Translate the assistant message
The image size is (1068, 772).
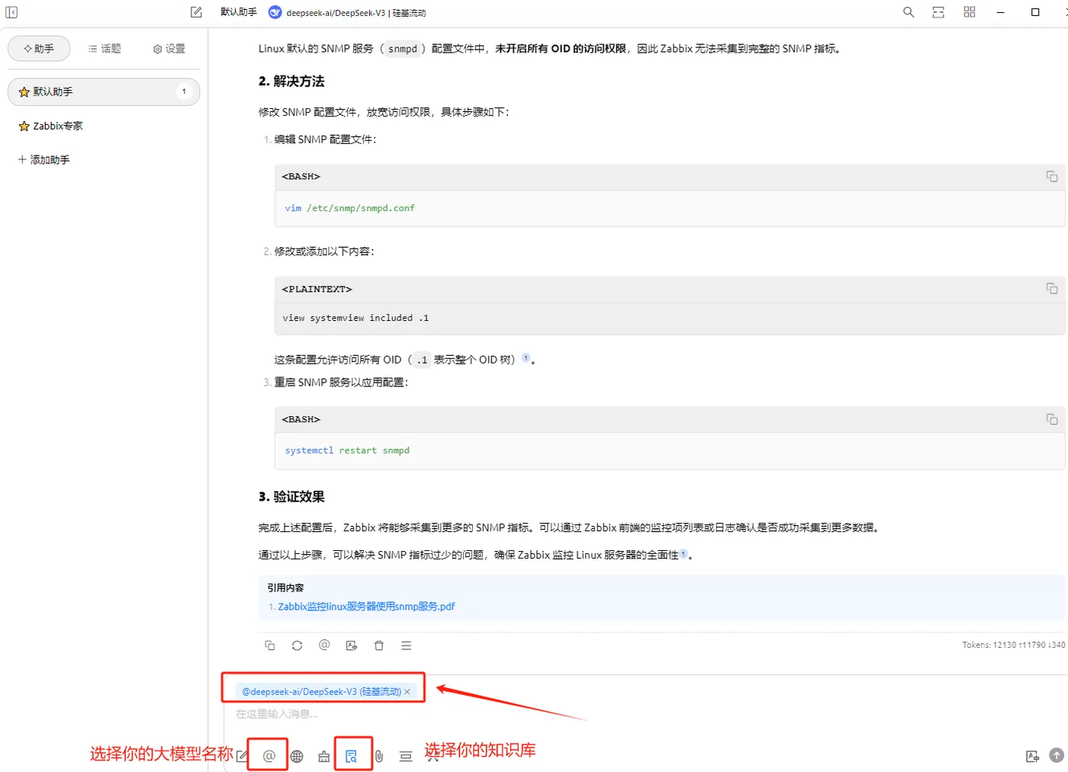click(352, 645)
